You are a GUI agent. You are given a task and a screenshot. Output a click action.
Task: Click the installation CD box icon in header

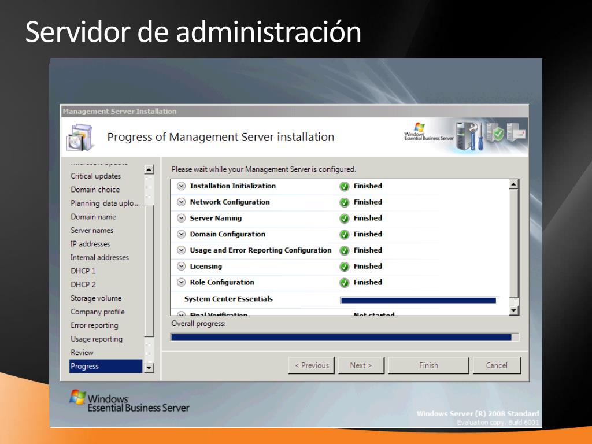80,136
